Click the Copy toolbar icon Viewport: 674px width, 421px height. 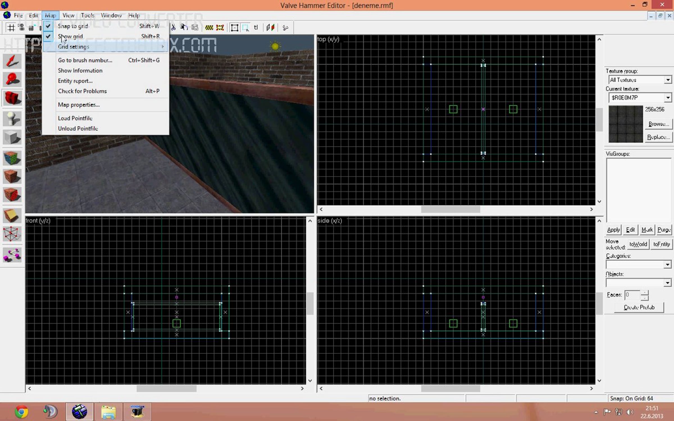point(184,28)
